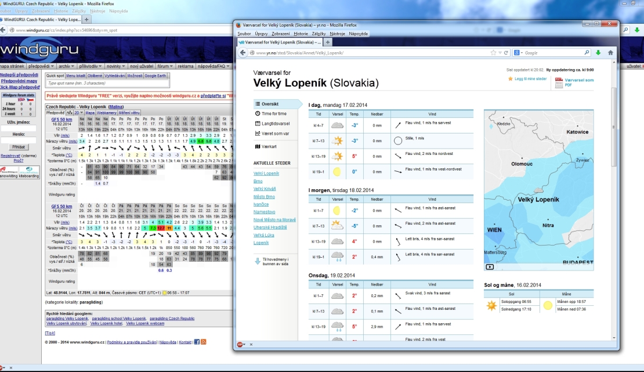The height and width of the screenshot is (372, 644).
Task: Click the Přihlásit login button
Action: 19,147
